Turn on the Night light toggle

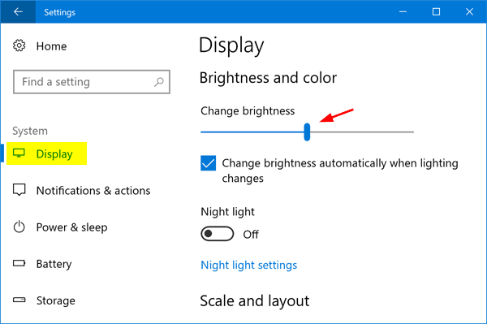(217, 234)
